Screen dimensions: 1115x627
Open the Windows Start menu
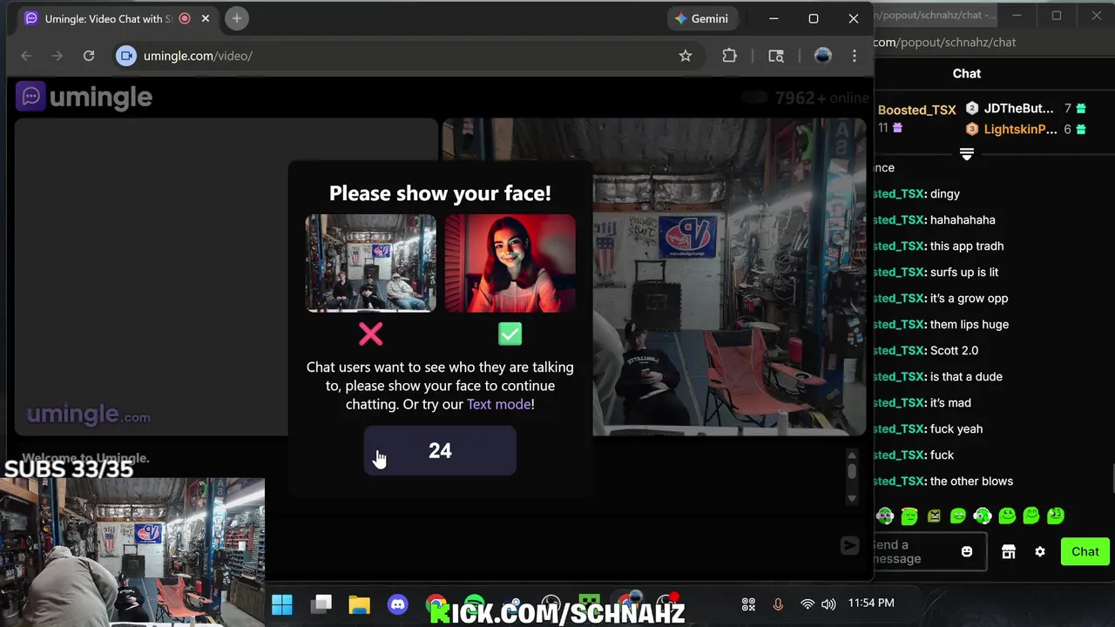282,604
